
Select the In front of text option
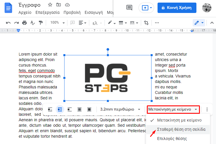(89, 109)
